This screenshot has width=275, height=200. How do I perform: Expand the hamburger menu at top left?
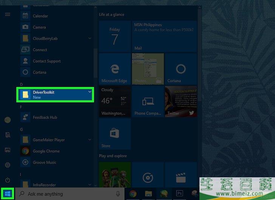click(8, 14)
